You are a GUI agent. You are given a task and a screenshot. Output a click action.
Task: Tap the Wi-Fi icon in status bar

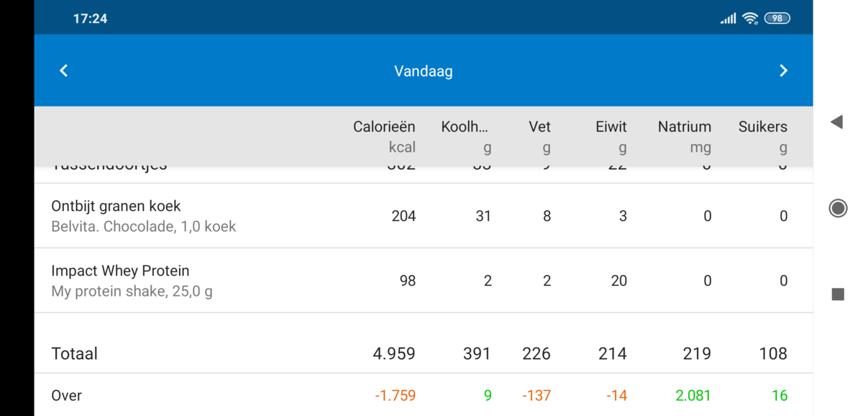point(749,17)
